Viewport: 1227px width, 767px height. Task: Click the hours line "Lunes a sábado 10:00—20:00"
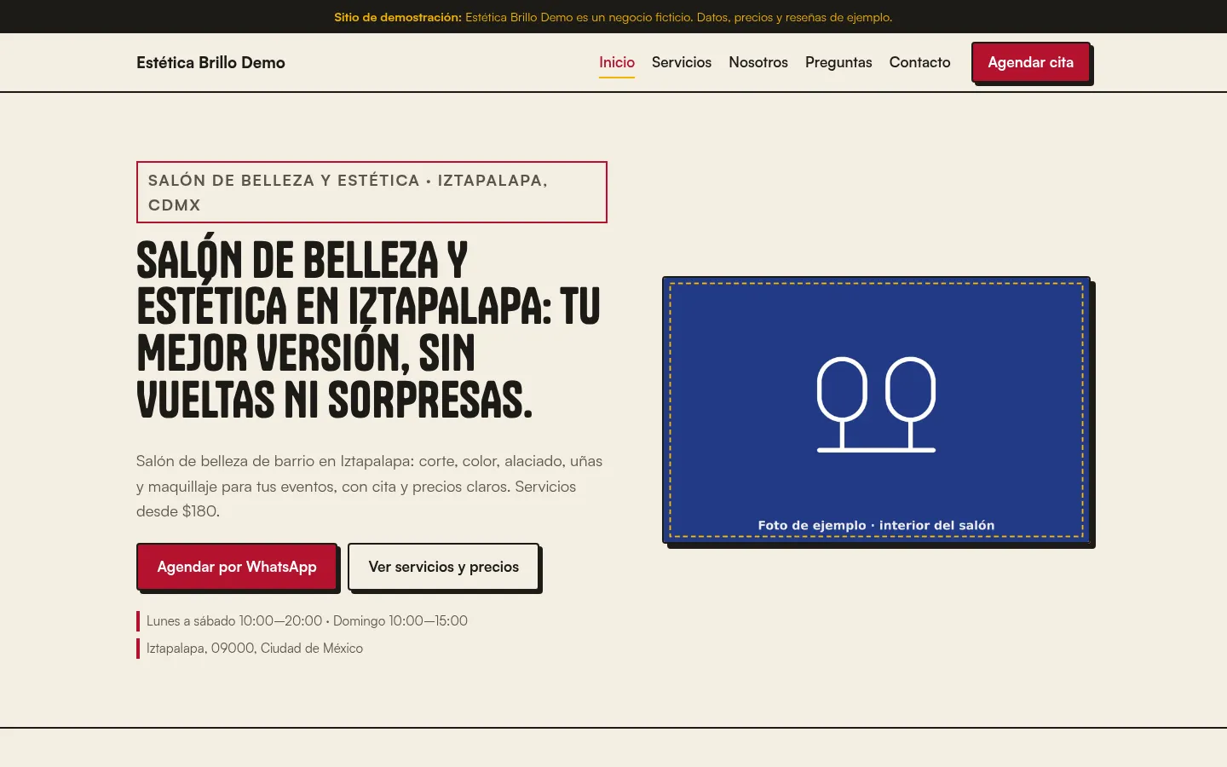pyautogui.click(x=307, y=620)
